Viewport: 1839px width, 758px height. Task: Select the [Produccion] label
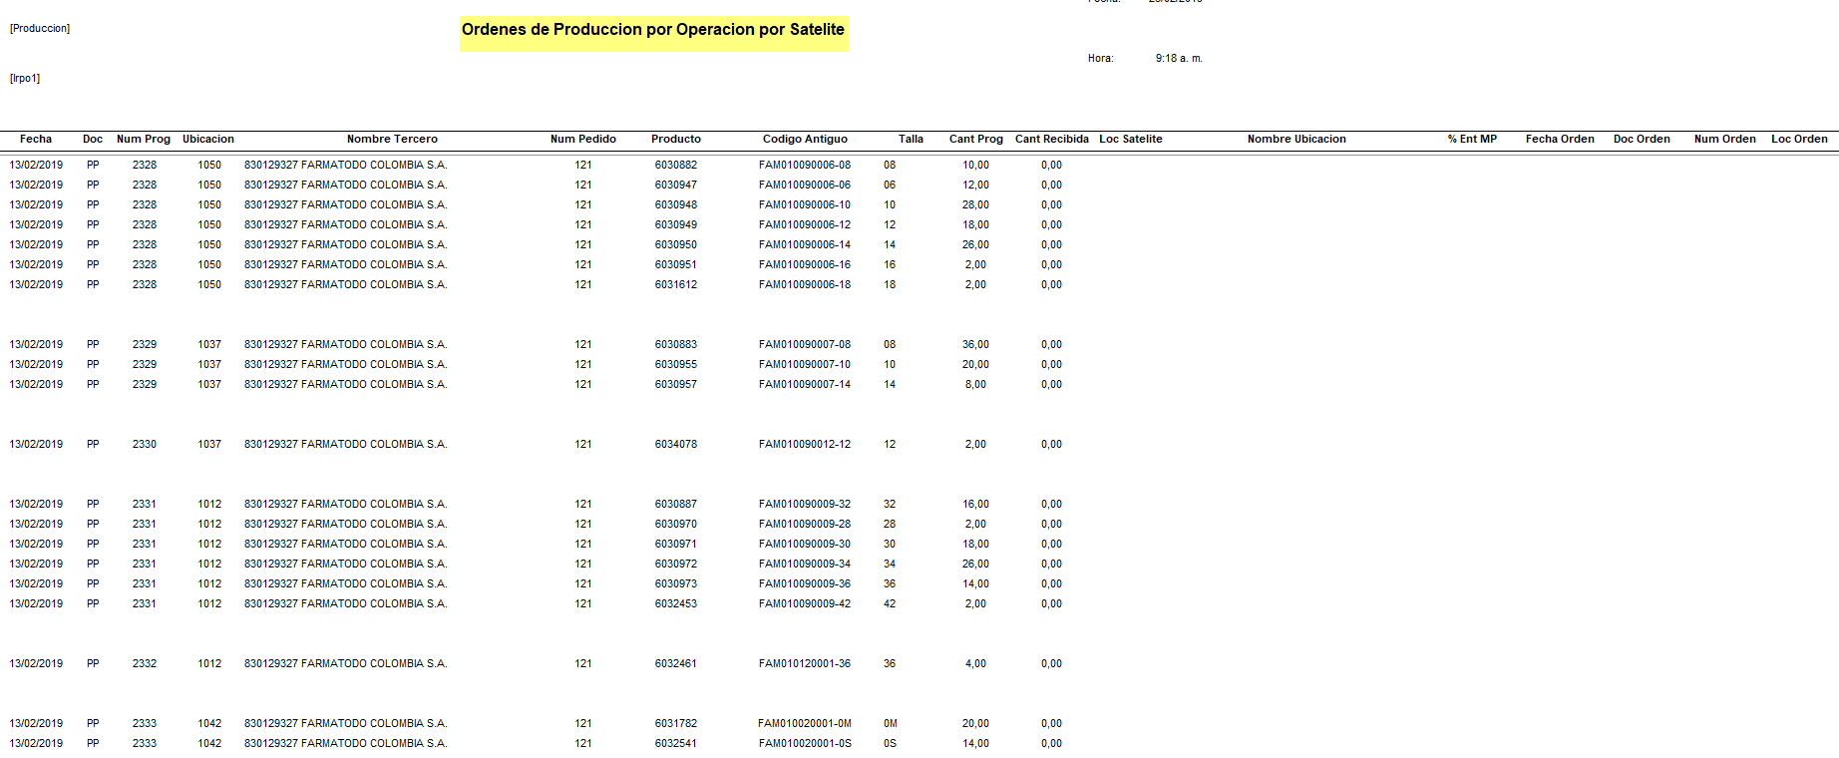pos(40,28)
